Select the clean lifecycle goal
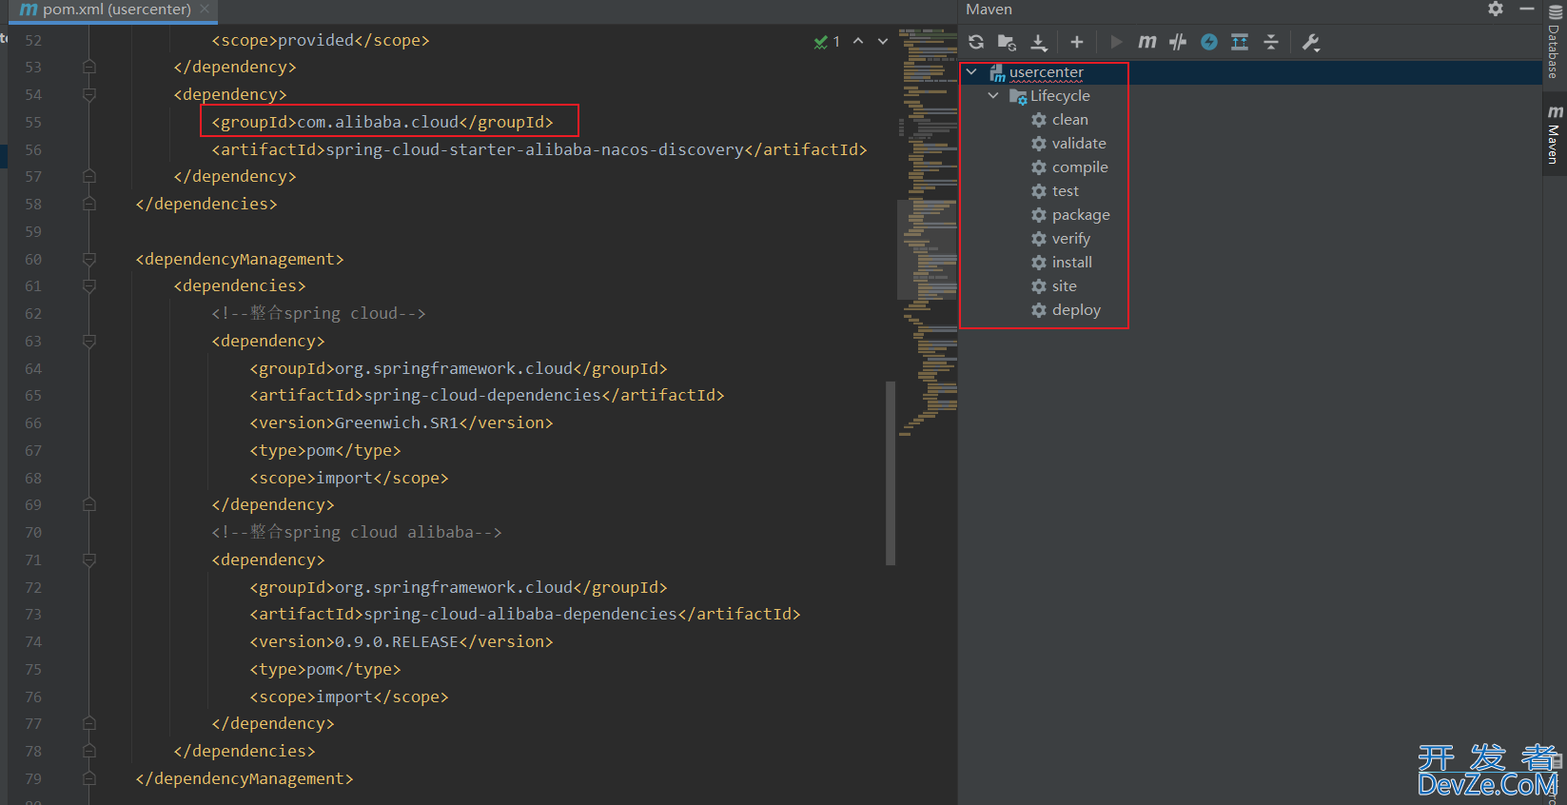Screen dimensions: 1567x805 [1069, 120]
